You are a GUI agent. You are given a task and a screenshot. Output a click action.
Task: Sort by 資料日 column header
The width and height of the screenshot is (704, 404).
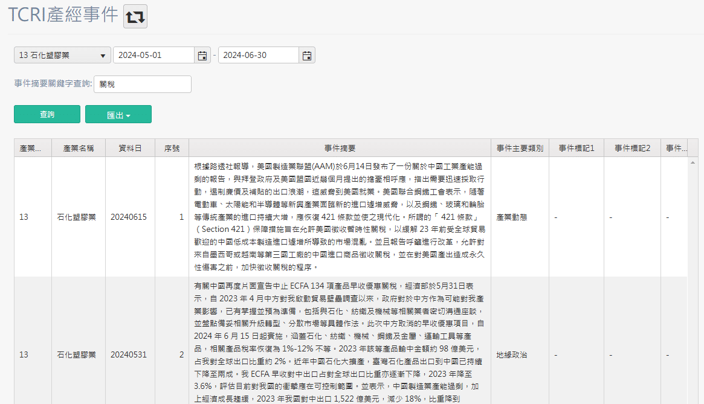click(130, 148)
